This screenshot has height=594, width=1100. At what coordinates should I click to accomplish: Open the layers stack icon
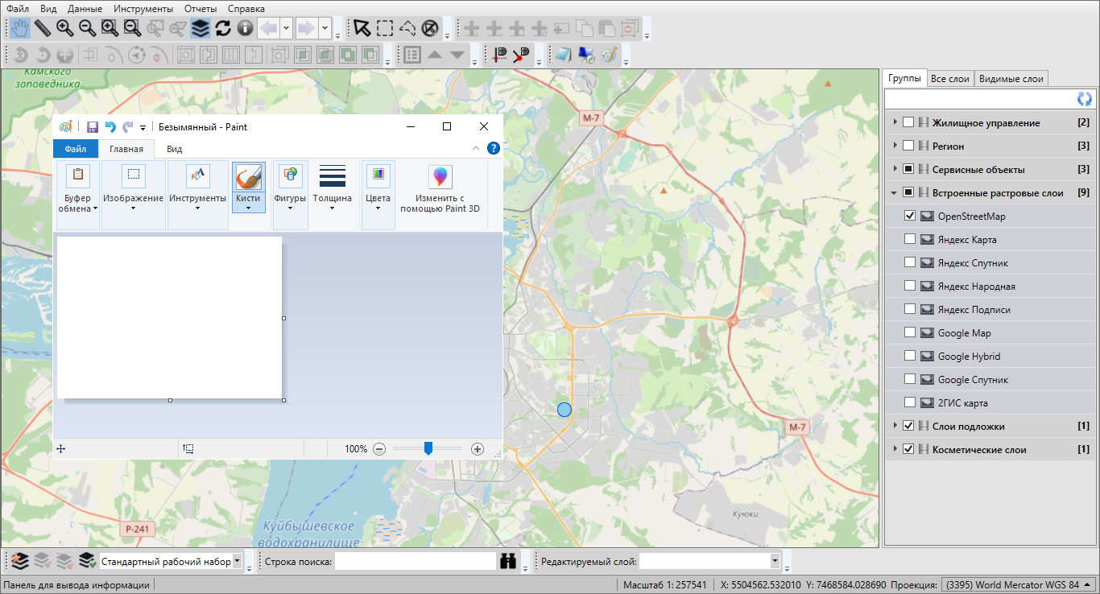(200, 28)
